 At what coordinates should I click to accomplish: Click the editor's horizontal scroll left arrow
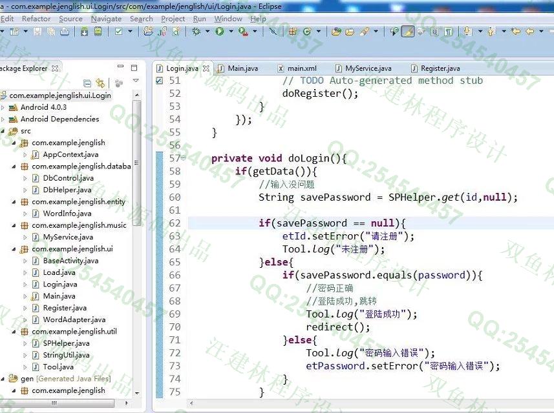(x=191, y=403)
